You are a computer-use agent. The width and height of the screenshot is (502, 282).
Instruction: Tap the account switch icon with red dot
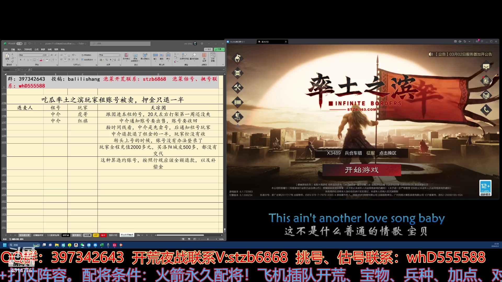[486, 81]
